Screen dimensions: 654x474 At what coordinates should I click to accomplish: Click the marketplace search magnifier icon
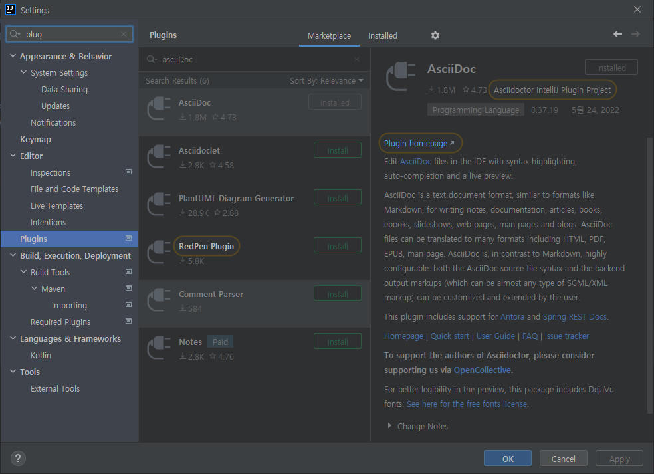152,60
